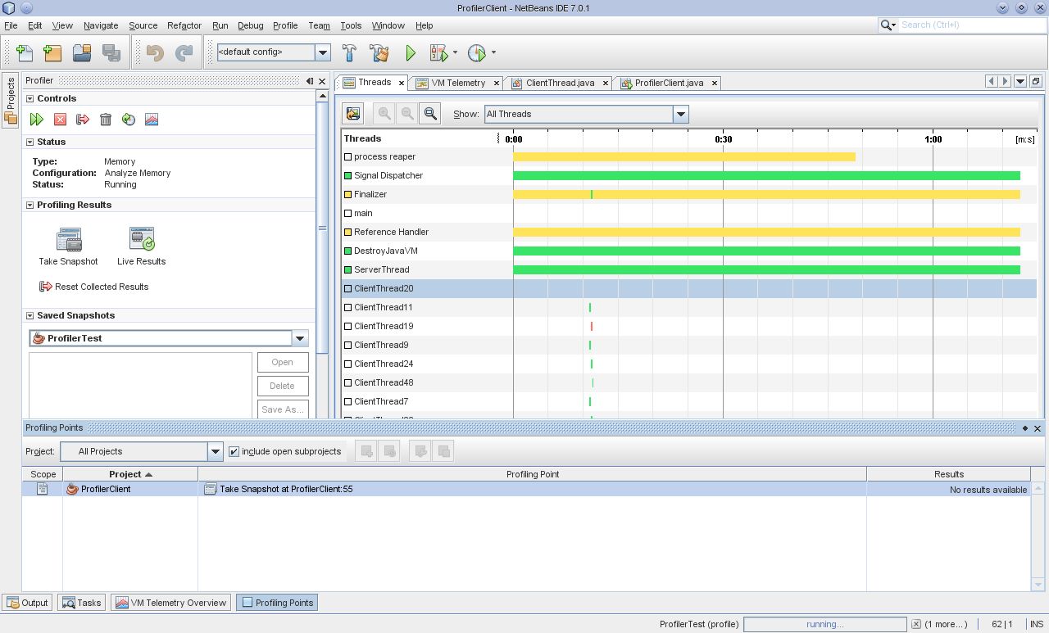Show the editor documents list dropdown
Viewport: 1049px width, 633px height.
[1020, 81]
